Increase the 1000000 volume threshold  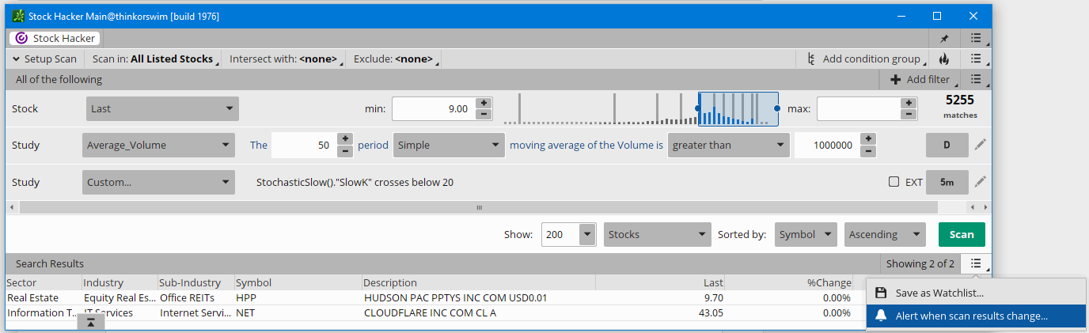[868, 139]
